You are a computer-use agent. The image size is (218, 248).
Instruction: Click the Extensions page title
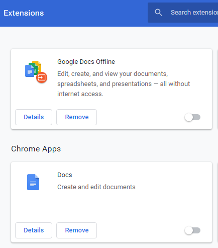(x=24, y=13)
